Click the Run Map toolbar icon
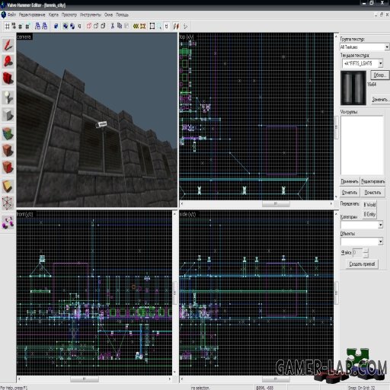This screenshot has height=390, width=390. [x=185, y=26]
